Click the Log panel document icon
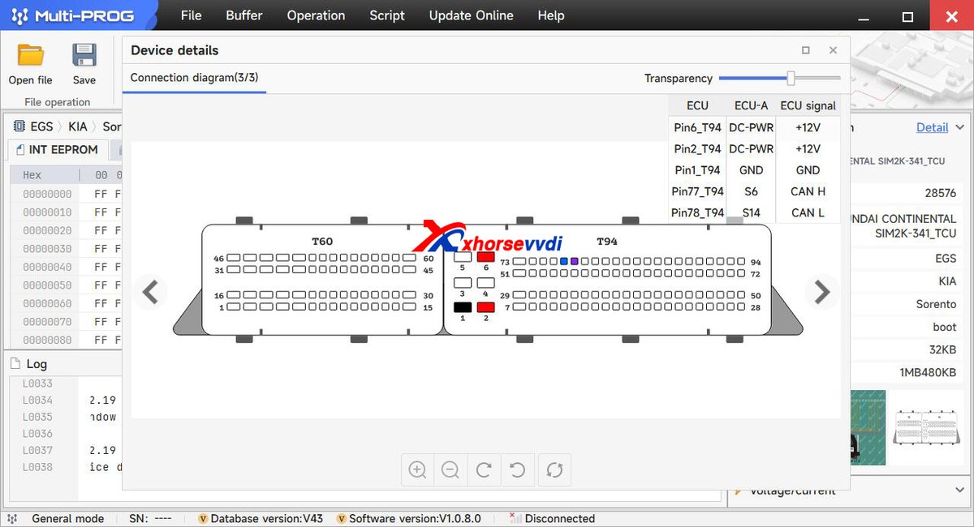 click(14, 364)
